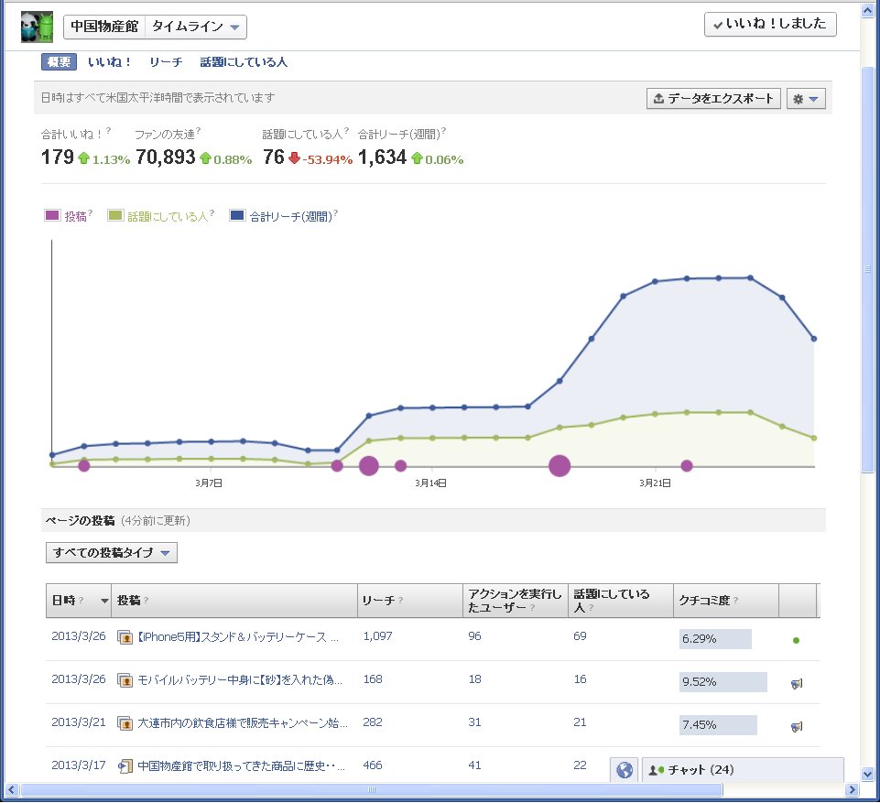
Task: Click the largest purple post bubble before 3月21日
Action: click(x=560, y=466)
